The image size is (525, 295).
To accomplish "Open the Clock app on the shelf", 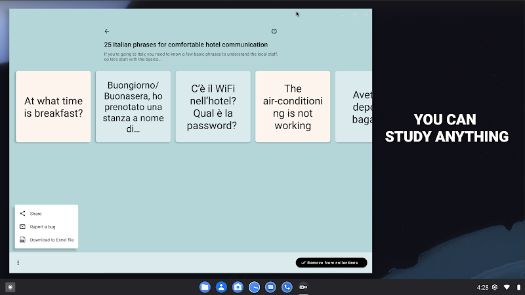I will click(x=254, y=287).
